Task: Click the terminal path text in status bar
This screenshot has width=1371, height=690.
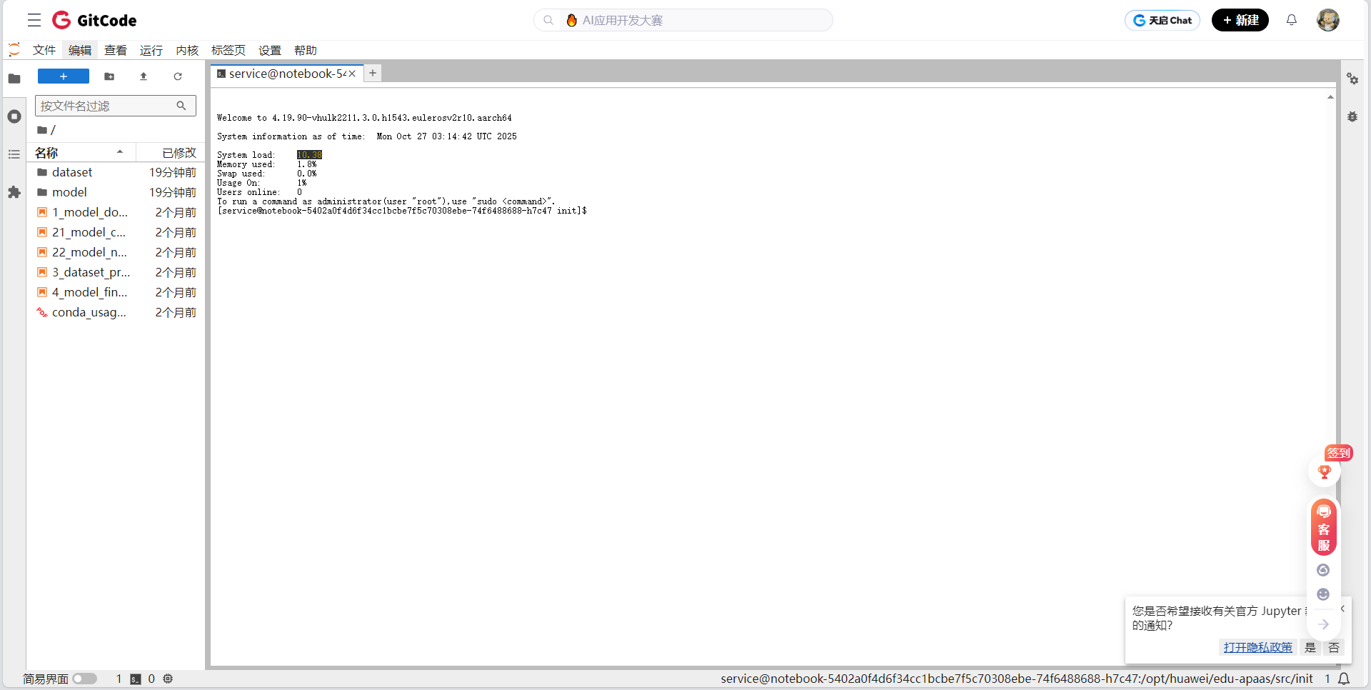Action: click(1016, 679)
